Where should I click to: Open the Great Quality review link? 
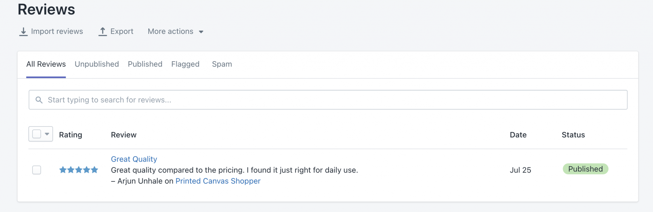coord(134,159)
